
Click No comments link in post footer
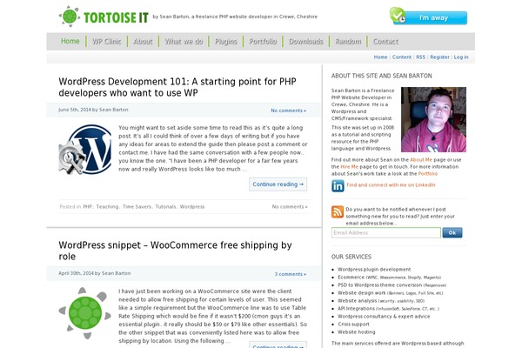[290, 206]
